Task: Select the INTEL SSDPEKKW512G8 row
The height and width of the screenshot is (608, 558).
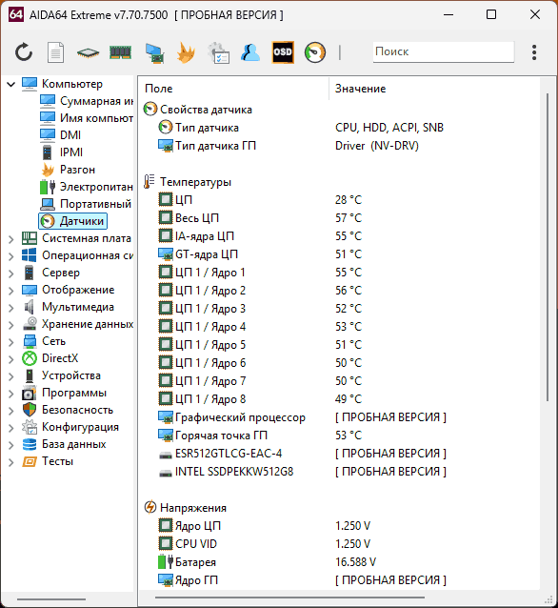Action: [341, 472]
